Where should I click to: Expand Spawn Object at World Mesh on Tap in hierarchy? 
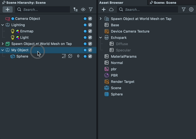click(3, 44)
